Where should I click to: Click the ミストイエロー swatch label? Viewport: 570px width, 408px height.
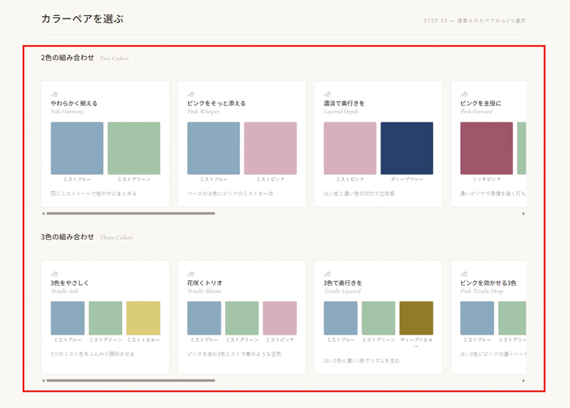(x=143, y=340)
